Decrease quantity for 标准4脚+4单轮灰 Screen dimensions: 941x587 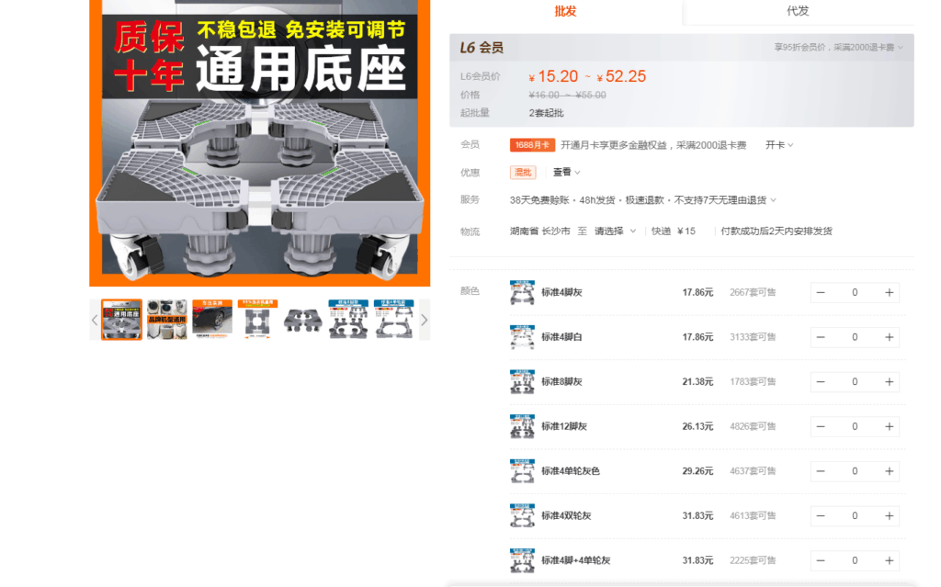pos(821,560)
